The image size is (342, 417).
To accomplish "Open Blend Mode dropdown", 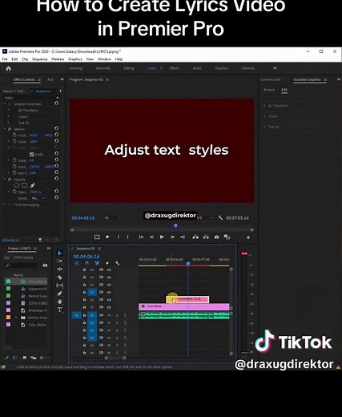I will point(38,198).
